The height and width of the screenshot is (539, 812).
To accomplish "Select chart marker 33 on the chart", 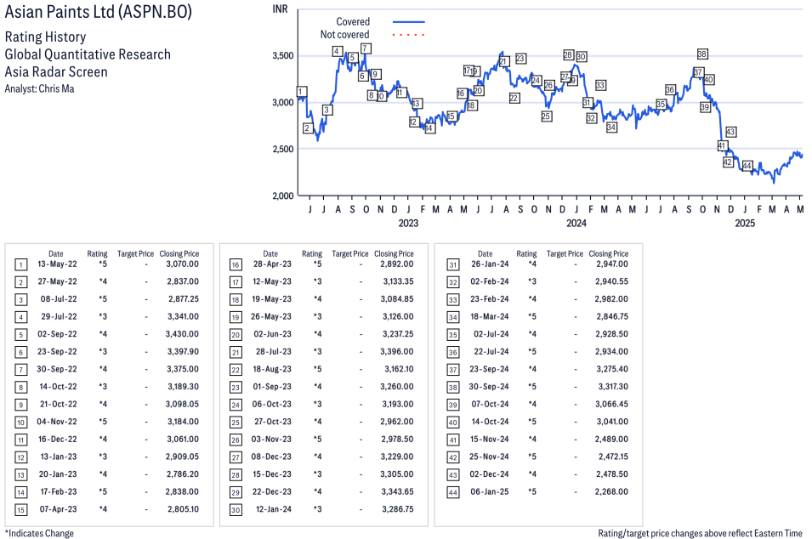I will pyautogui.click(x=600, y=85).
